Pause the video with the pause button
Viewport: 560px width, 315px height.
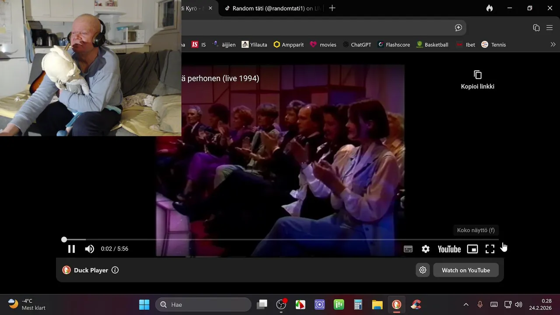[71, 249]
